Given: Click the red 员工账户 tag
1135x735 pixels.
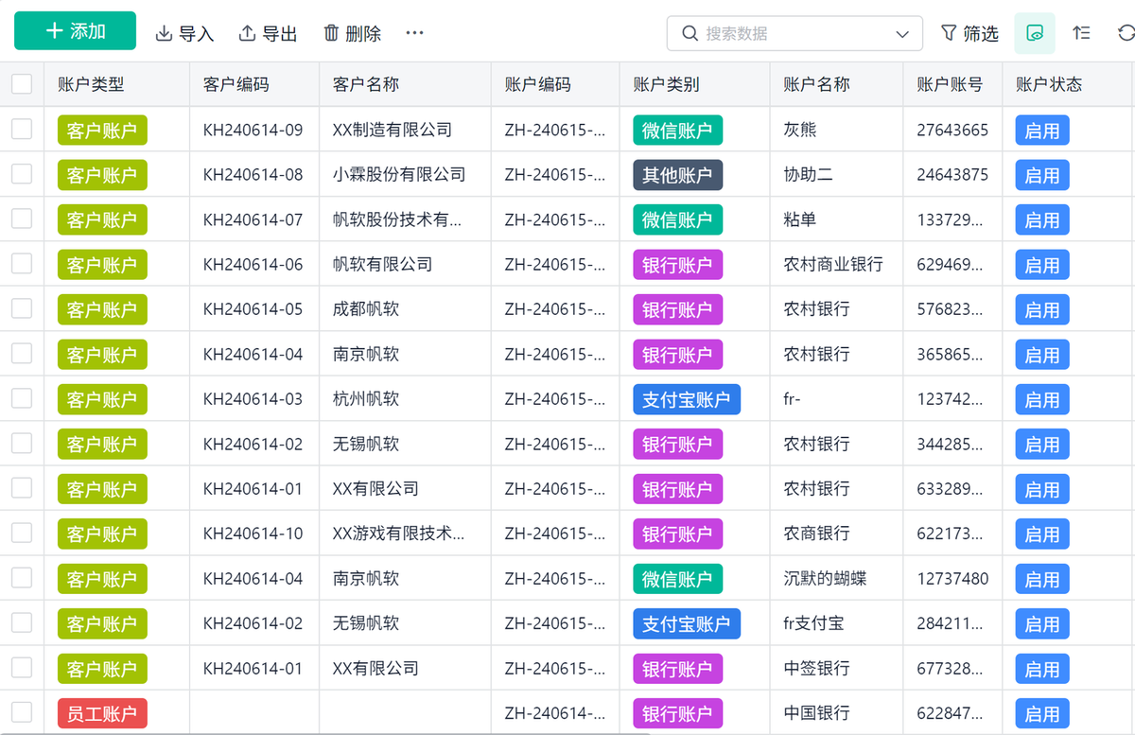Looking at the screenshot, I should (x=102, y=714).
